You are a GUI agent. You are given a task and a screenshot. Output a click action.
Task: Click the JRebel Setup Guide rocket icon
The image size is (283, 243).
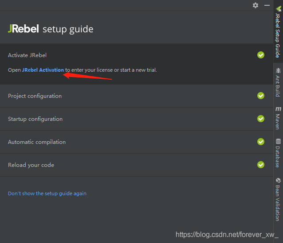pos(278,8)
